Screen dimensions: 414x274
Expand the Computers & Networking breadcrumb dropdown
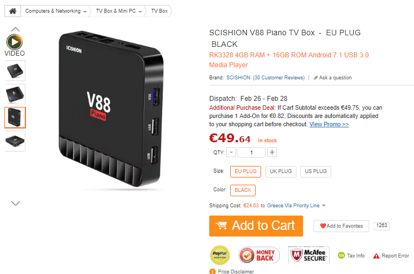click(x=85, y=12)
